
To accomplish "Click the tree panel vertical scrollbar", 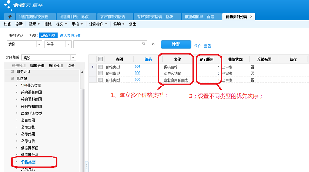I will point(82,130).
